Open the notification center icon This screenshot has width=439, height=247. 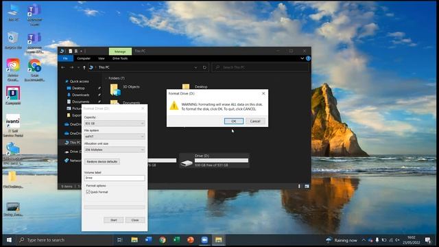point(428,240)
